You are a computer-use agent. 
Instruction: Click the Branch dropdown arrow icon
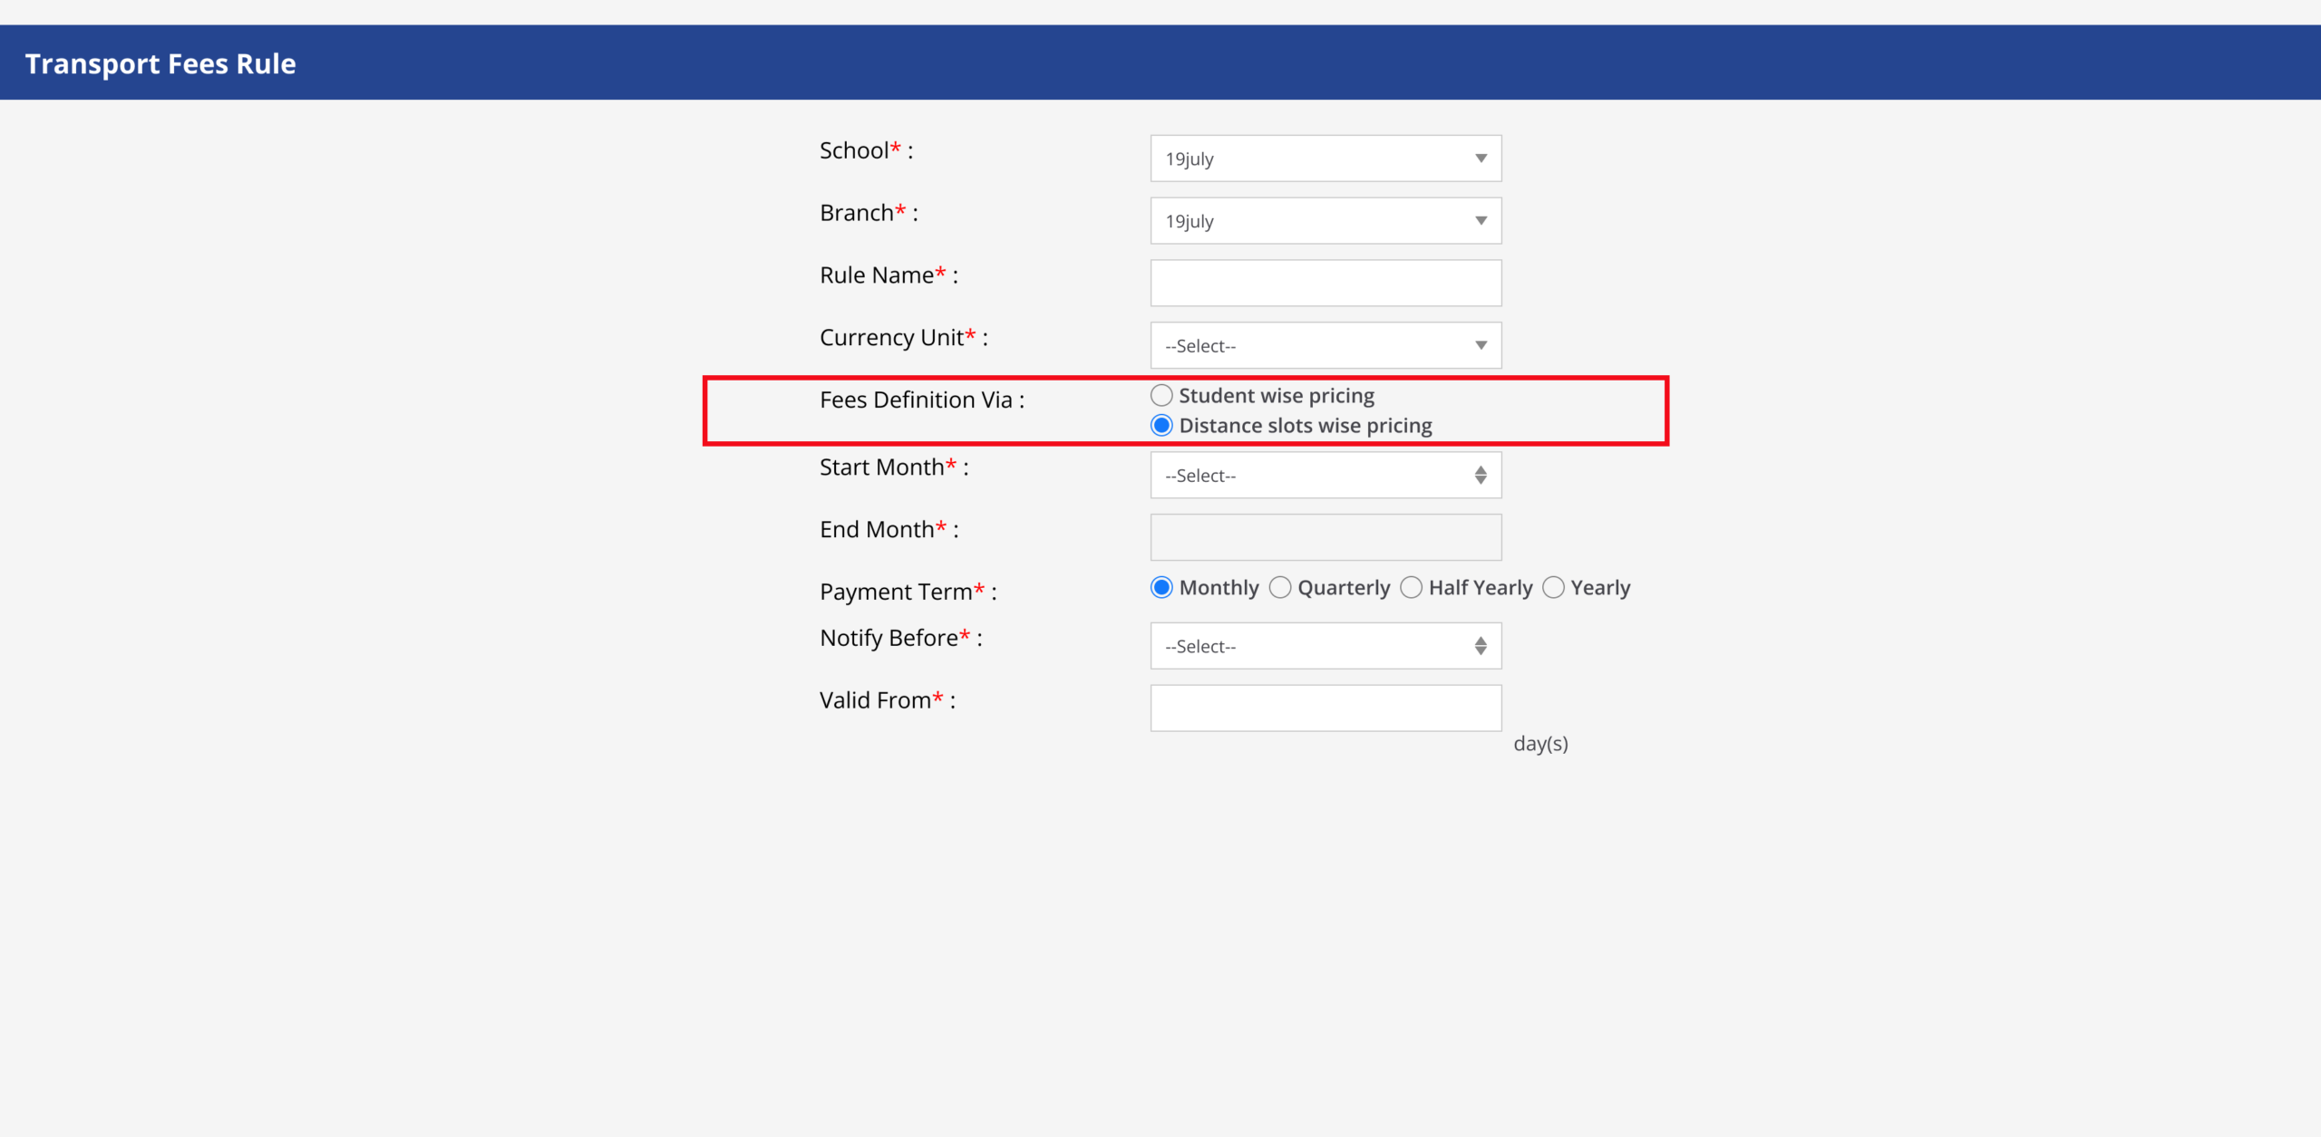pos(1481,221)
